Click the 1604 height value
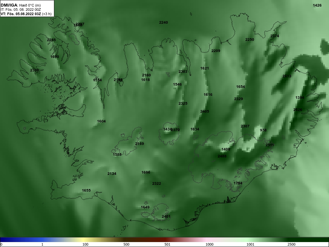This screenshot has height=247, width=329. 101,121
